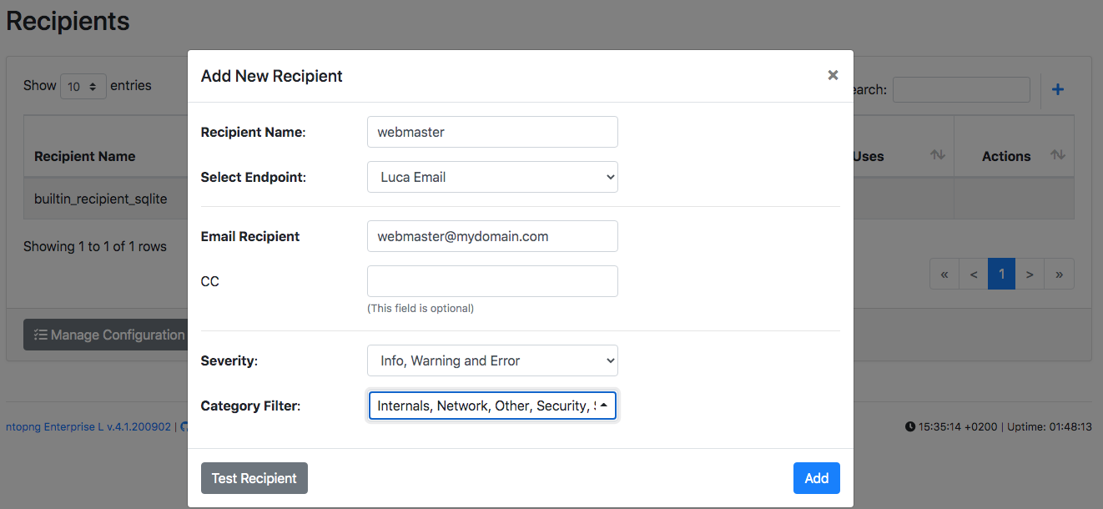Expand the Category Filter selector
The height and width of the screenshot is (509, 1103).
[x=492, y=406]
